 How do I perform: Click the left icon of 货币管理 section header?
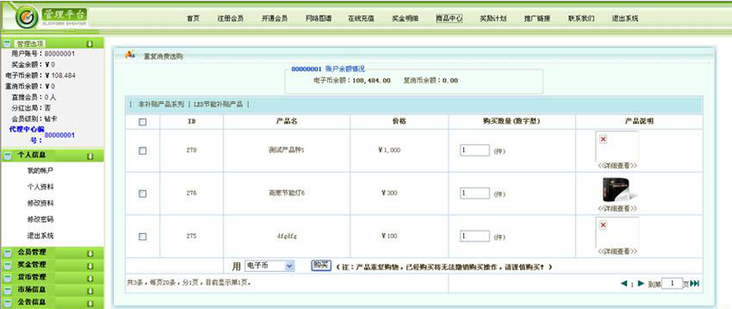click(7, 278)
